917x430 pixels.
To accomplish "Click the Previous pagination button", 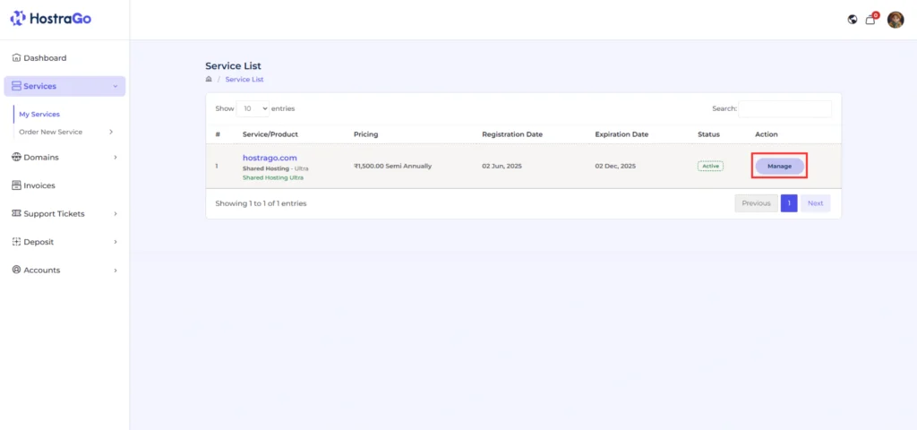I will pyautogui.click(x=756, y=203).
